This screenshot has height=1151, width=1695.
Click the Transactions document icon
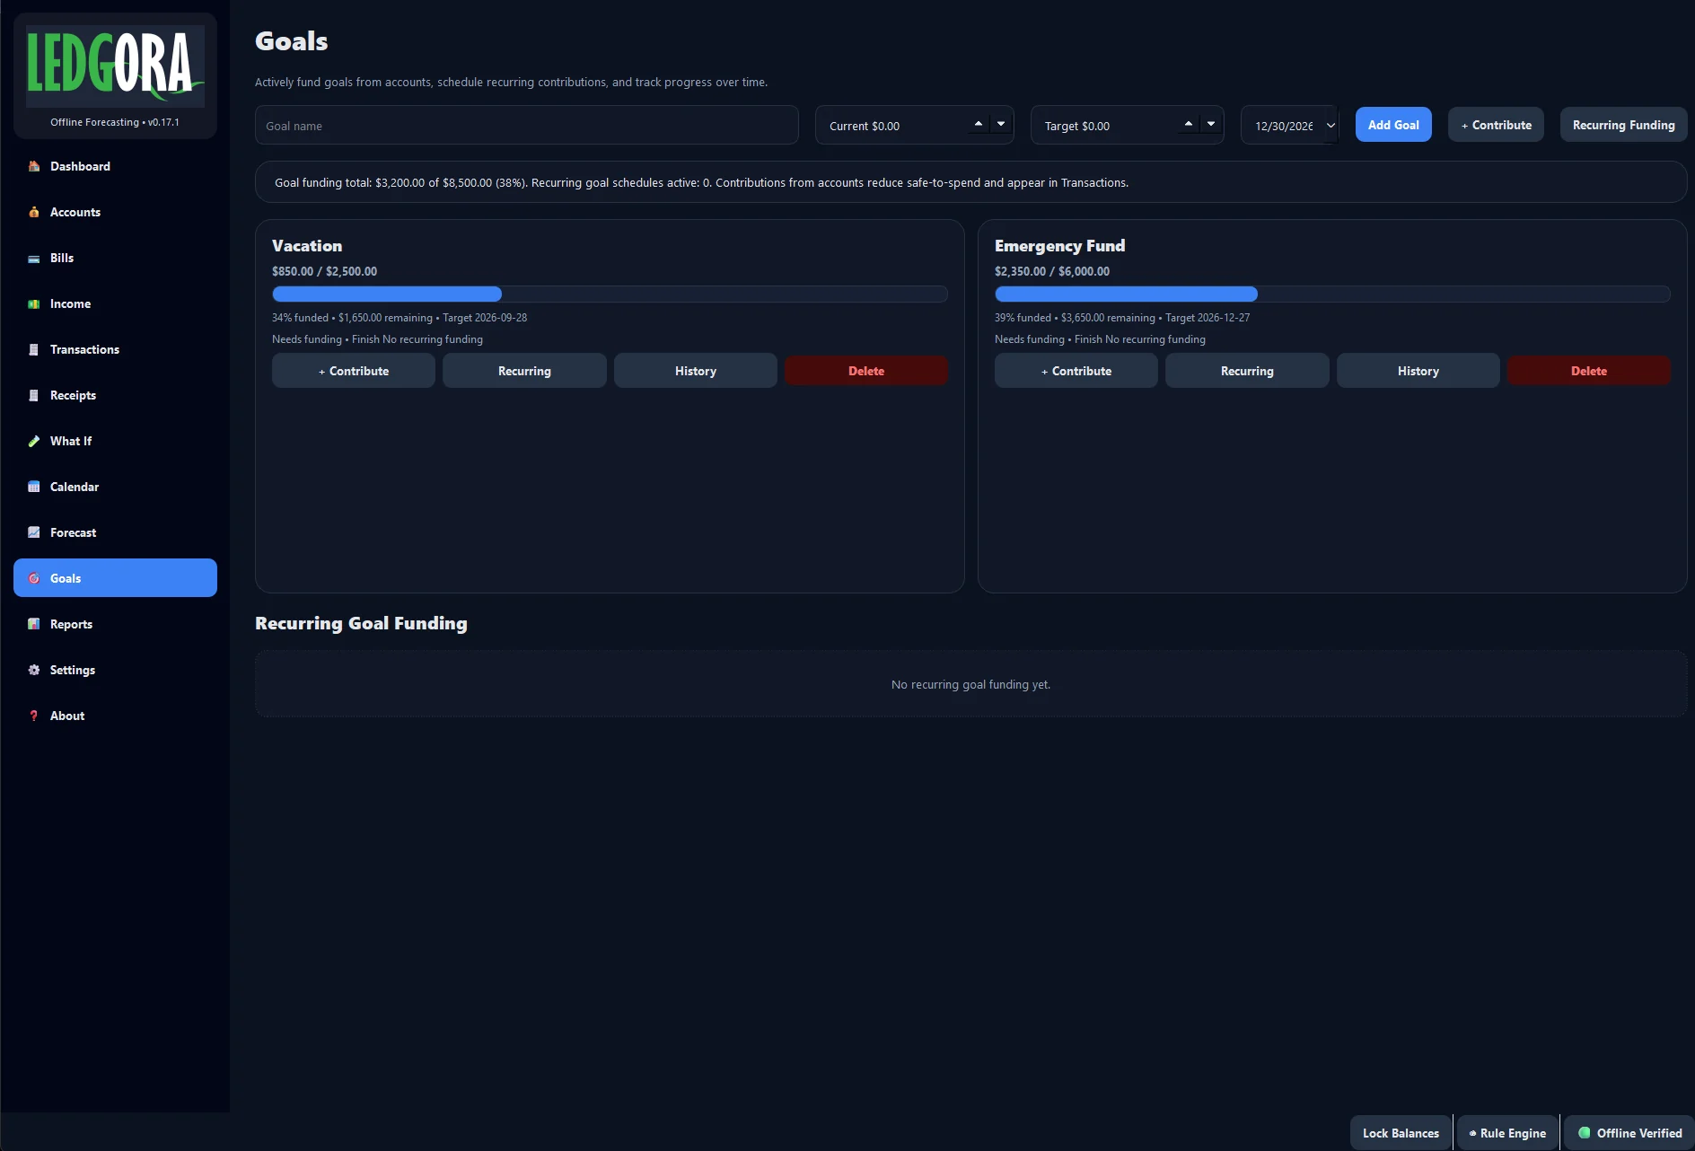click(34, 349)
